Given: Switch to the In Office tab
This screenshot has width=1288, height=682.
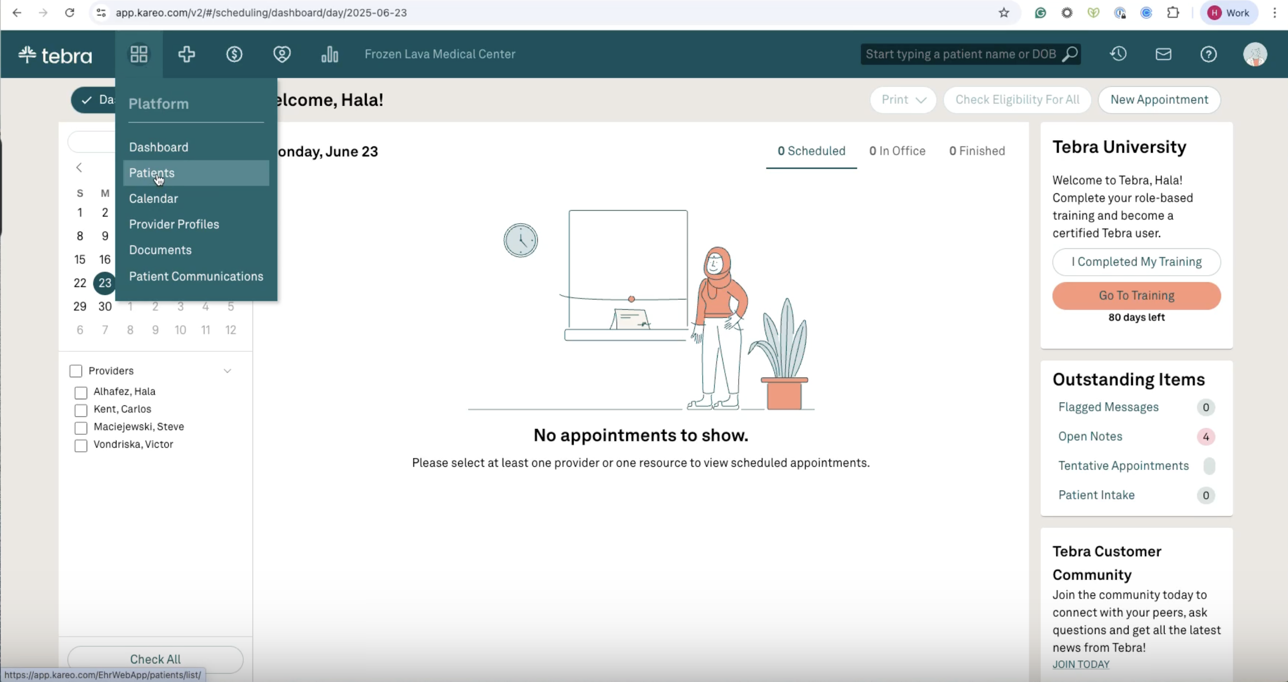Looking at the screenshot, I should pos(897,151).
